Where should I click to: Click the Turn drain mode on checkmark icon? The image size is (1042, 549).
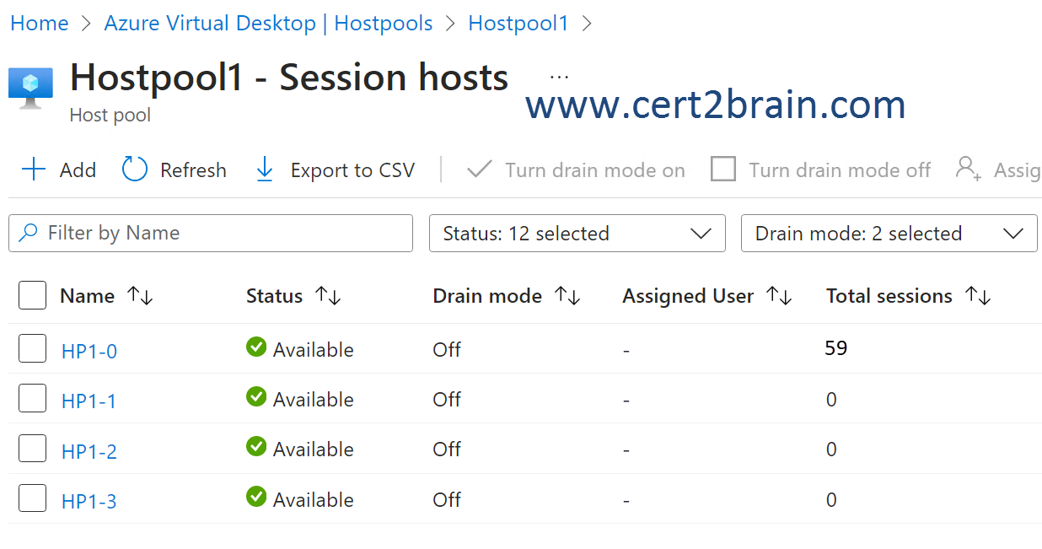coord(479,170)
